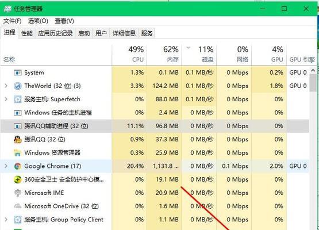Expand the TheWorld (32 位) process group

coord(6,86)
